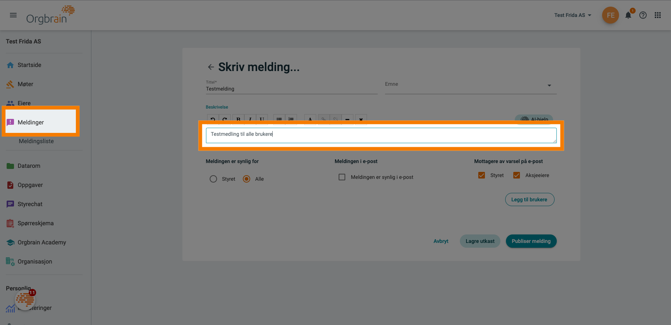
Task: Open the Meldingsliste sub-item
Action: pos(36,141)
